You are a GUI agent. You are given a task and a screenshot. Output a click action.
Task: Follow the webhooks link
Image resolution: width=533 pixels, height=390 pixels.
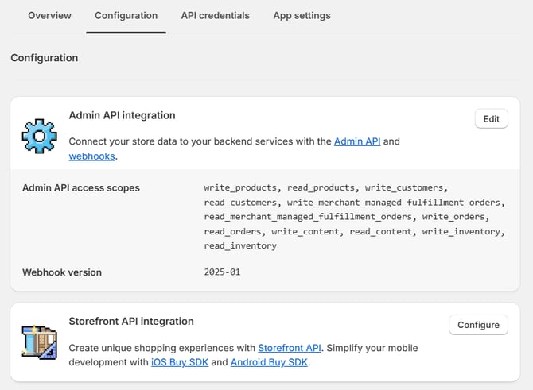[x=91, y=156]
